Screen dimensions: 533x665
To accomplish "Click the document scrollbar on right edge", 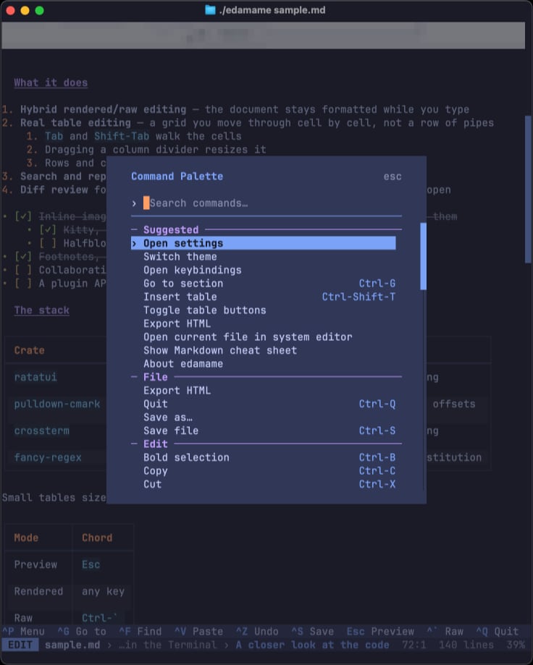I will click(x=528, y=189).
